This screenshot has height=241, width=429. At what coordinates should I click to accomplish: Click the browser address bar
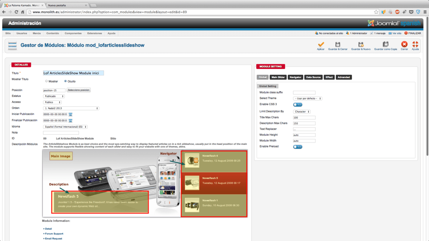click(x=201, y=12)
